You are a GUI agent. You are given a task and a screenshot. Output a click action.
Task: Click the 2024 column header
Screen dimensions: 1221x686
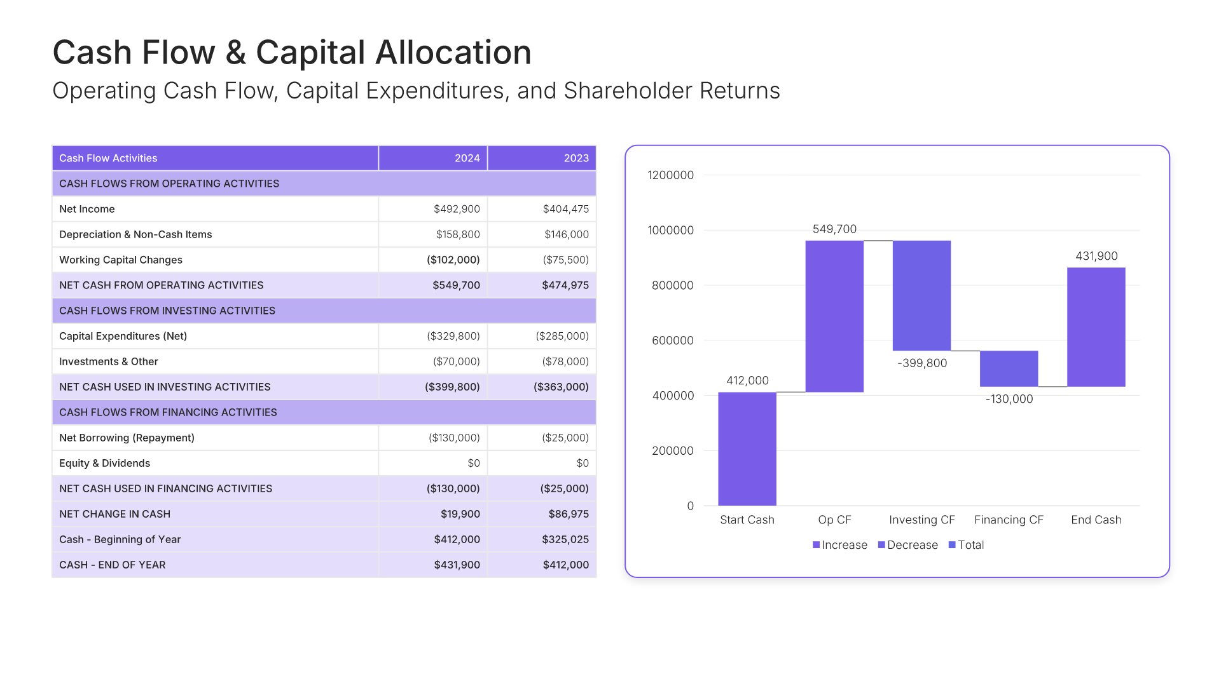point(467,158)
